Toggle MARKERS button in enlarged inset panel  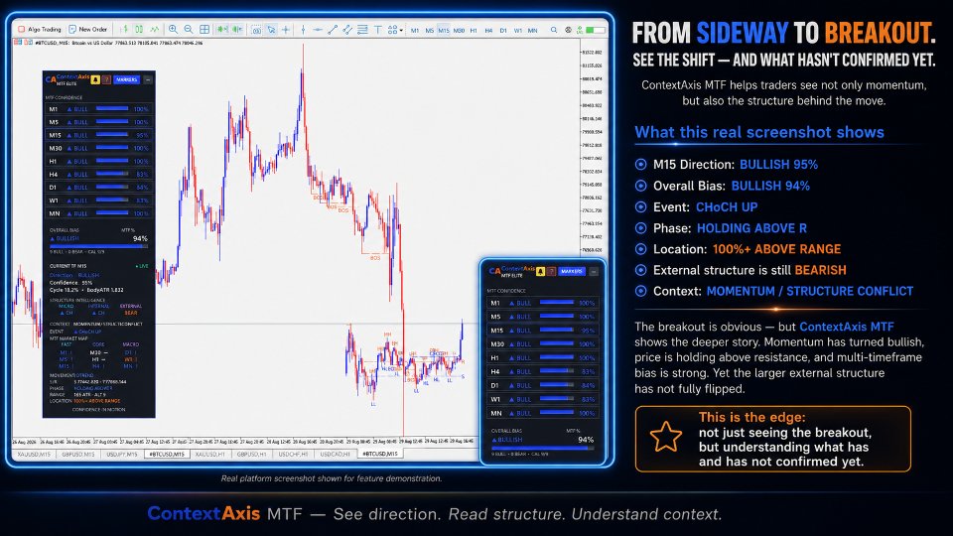pos(572,271)
